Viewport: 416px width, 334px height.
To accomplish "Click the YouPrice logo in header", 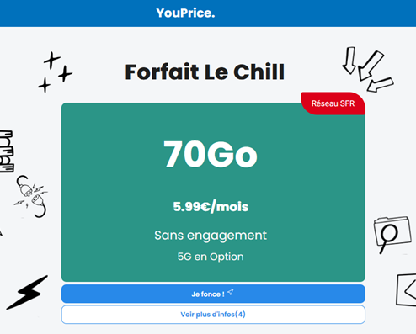I will (x=185, y=13).
